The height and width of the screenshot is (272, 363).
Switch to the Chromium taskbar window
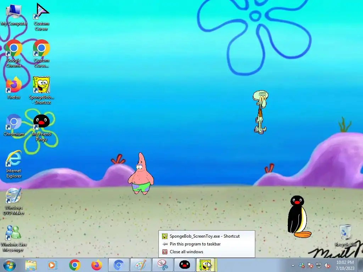pyautogui.click(x=119, y=265)
